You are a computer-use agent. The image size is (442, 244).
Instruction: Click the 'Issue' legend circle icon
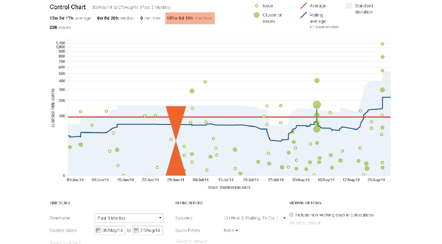[x=256, y=6]
